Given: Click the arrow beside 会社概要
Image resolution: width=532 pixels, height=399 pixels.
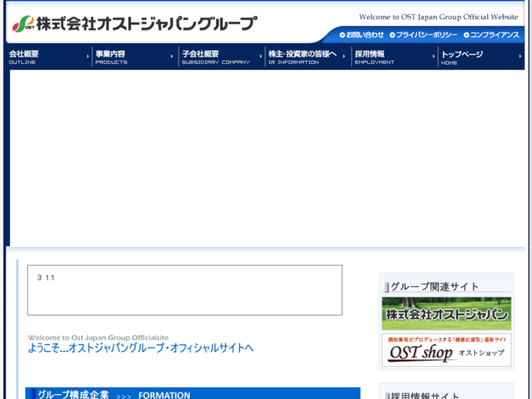Looking at the screenshot, I should (x=88, y=56).
